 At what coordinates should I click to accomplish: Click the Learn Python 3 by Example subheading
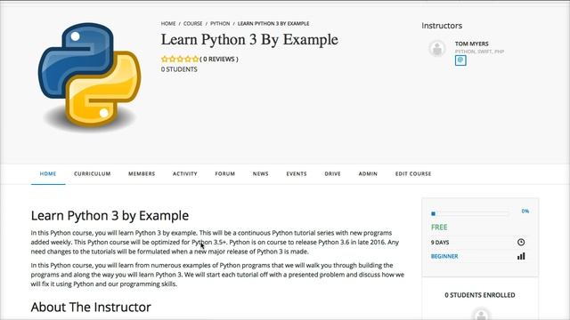(x=110, y=215)
